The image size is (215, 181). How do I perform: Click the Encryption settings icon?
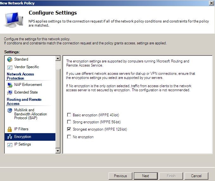click(x=9, y=137)
